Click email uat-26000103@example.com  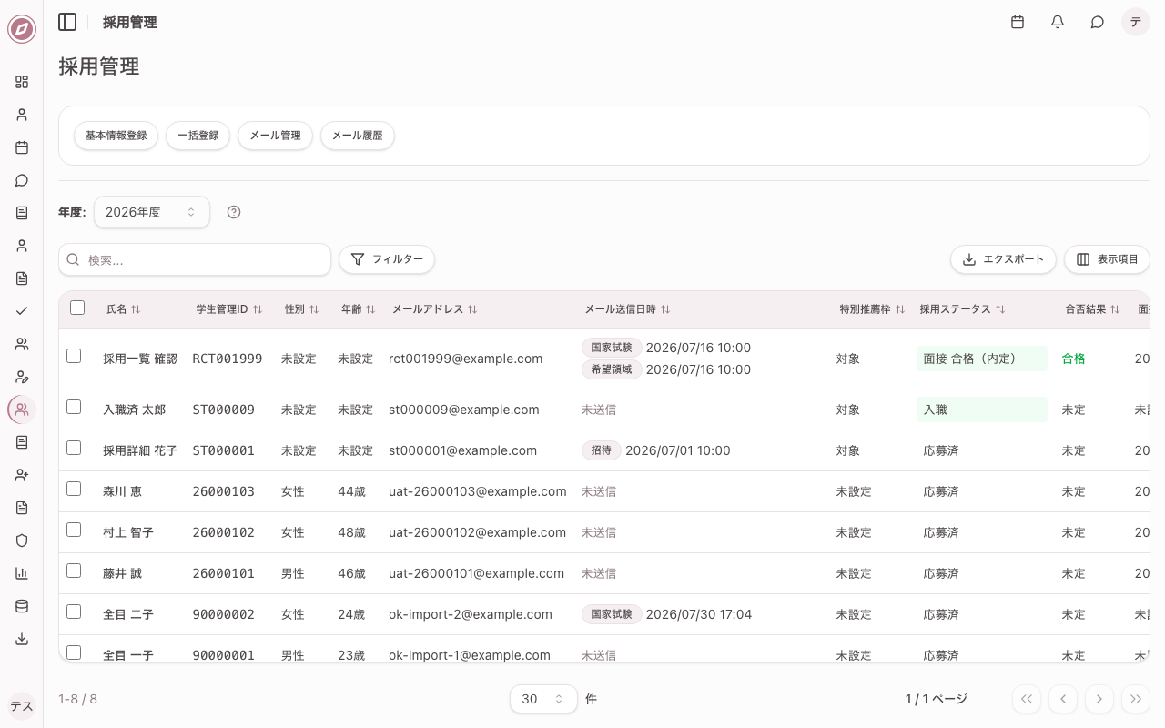pos(478,491)
